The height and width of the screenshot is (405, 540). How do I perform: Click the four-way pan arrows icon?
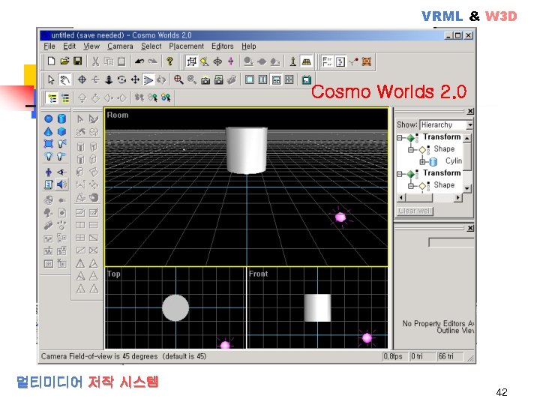point(135,80)
